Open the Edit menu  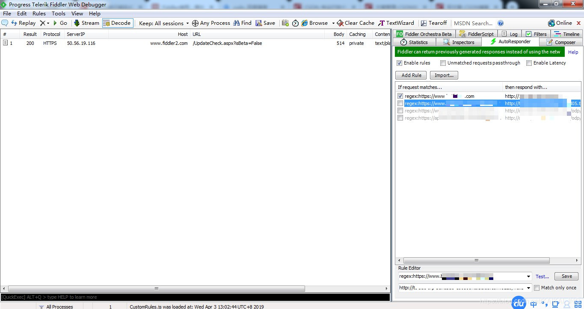pos(22,13)
